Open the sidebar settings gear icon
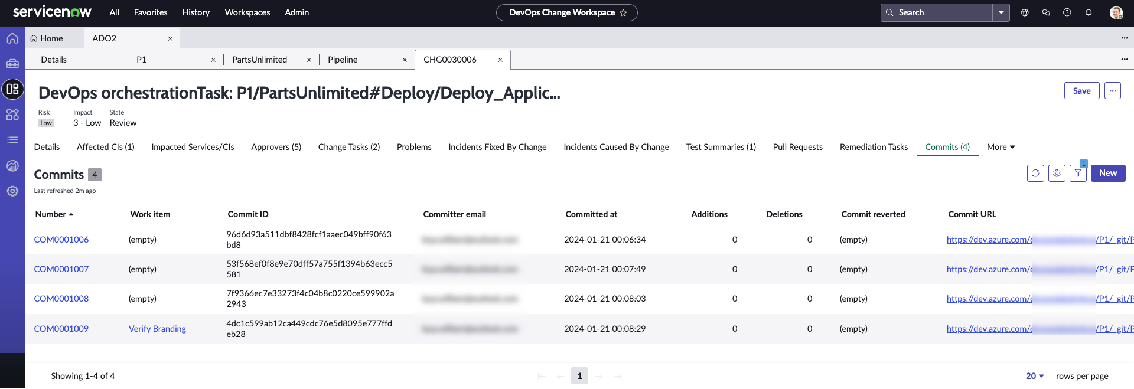Screen dimensions: 1134x389 pyautogui.click(x=12, y=191)
